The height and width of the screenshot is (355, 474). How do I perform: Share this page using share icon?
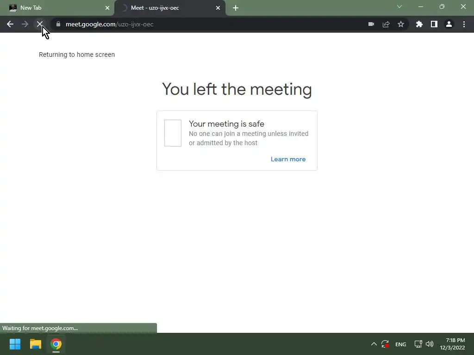pyautogui.click(x=386, y=24)
